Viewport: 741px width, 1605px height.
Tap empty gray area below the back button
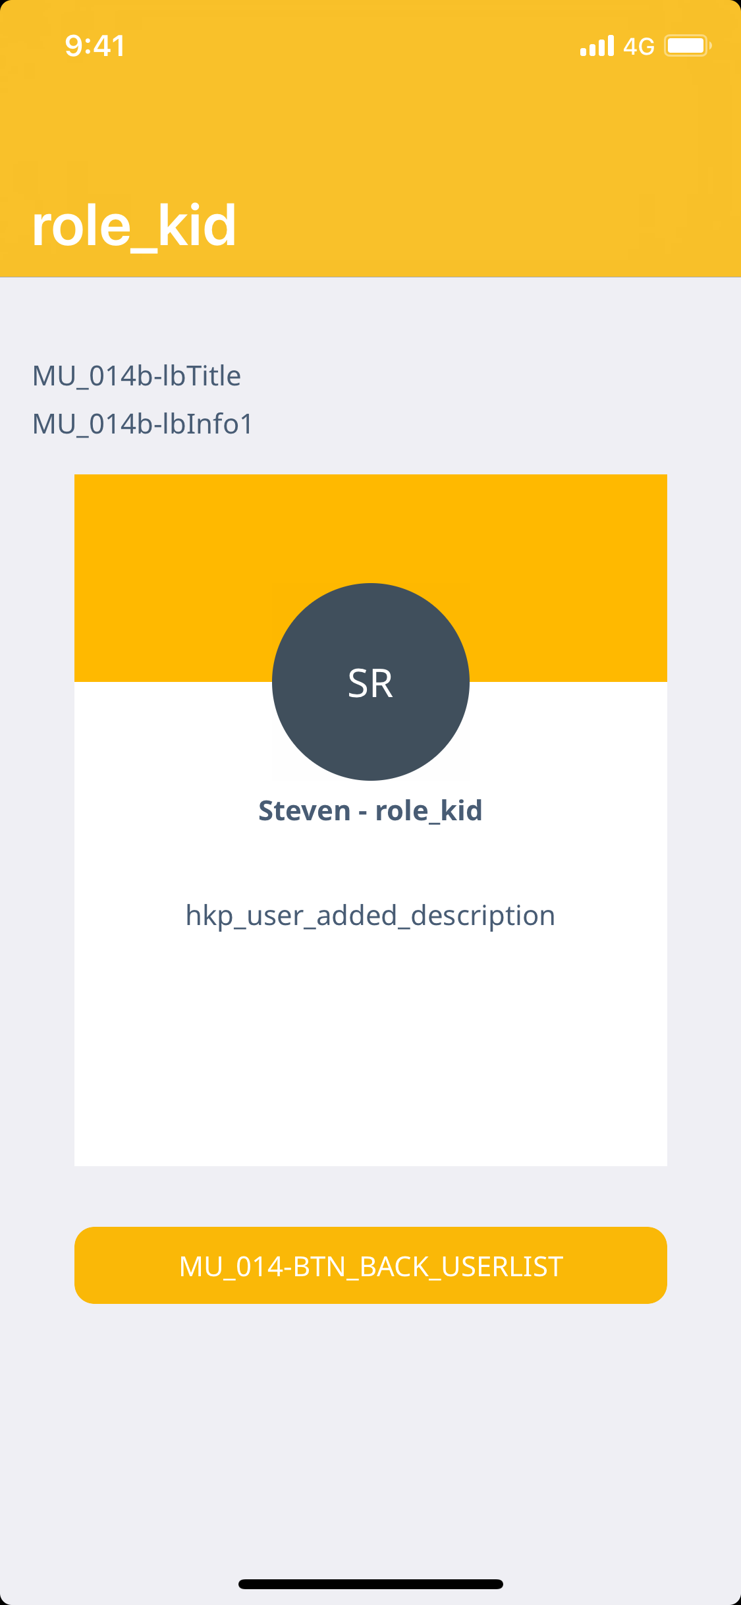[371, 1436]
